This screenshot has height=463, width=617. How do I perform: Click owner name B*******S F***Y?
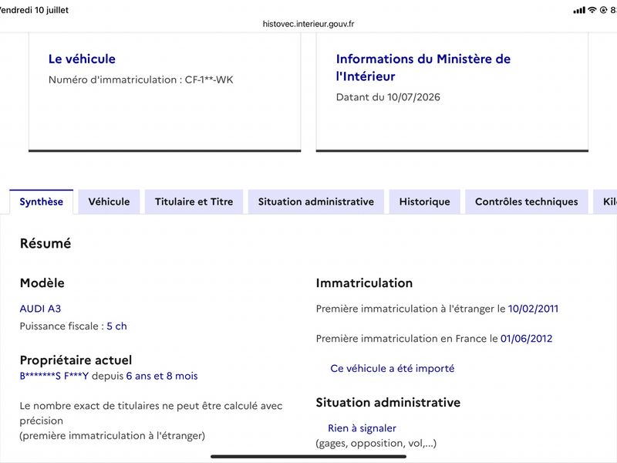[54, 376]
